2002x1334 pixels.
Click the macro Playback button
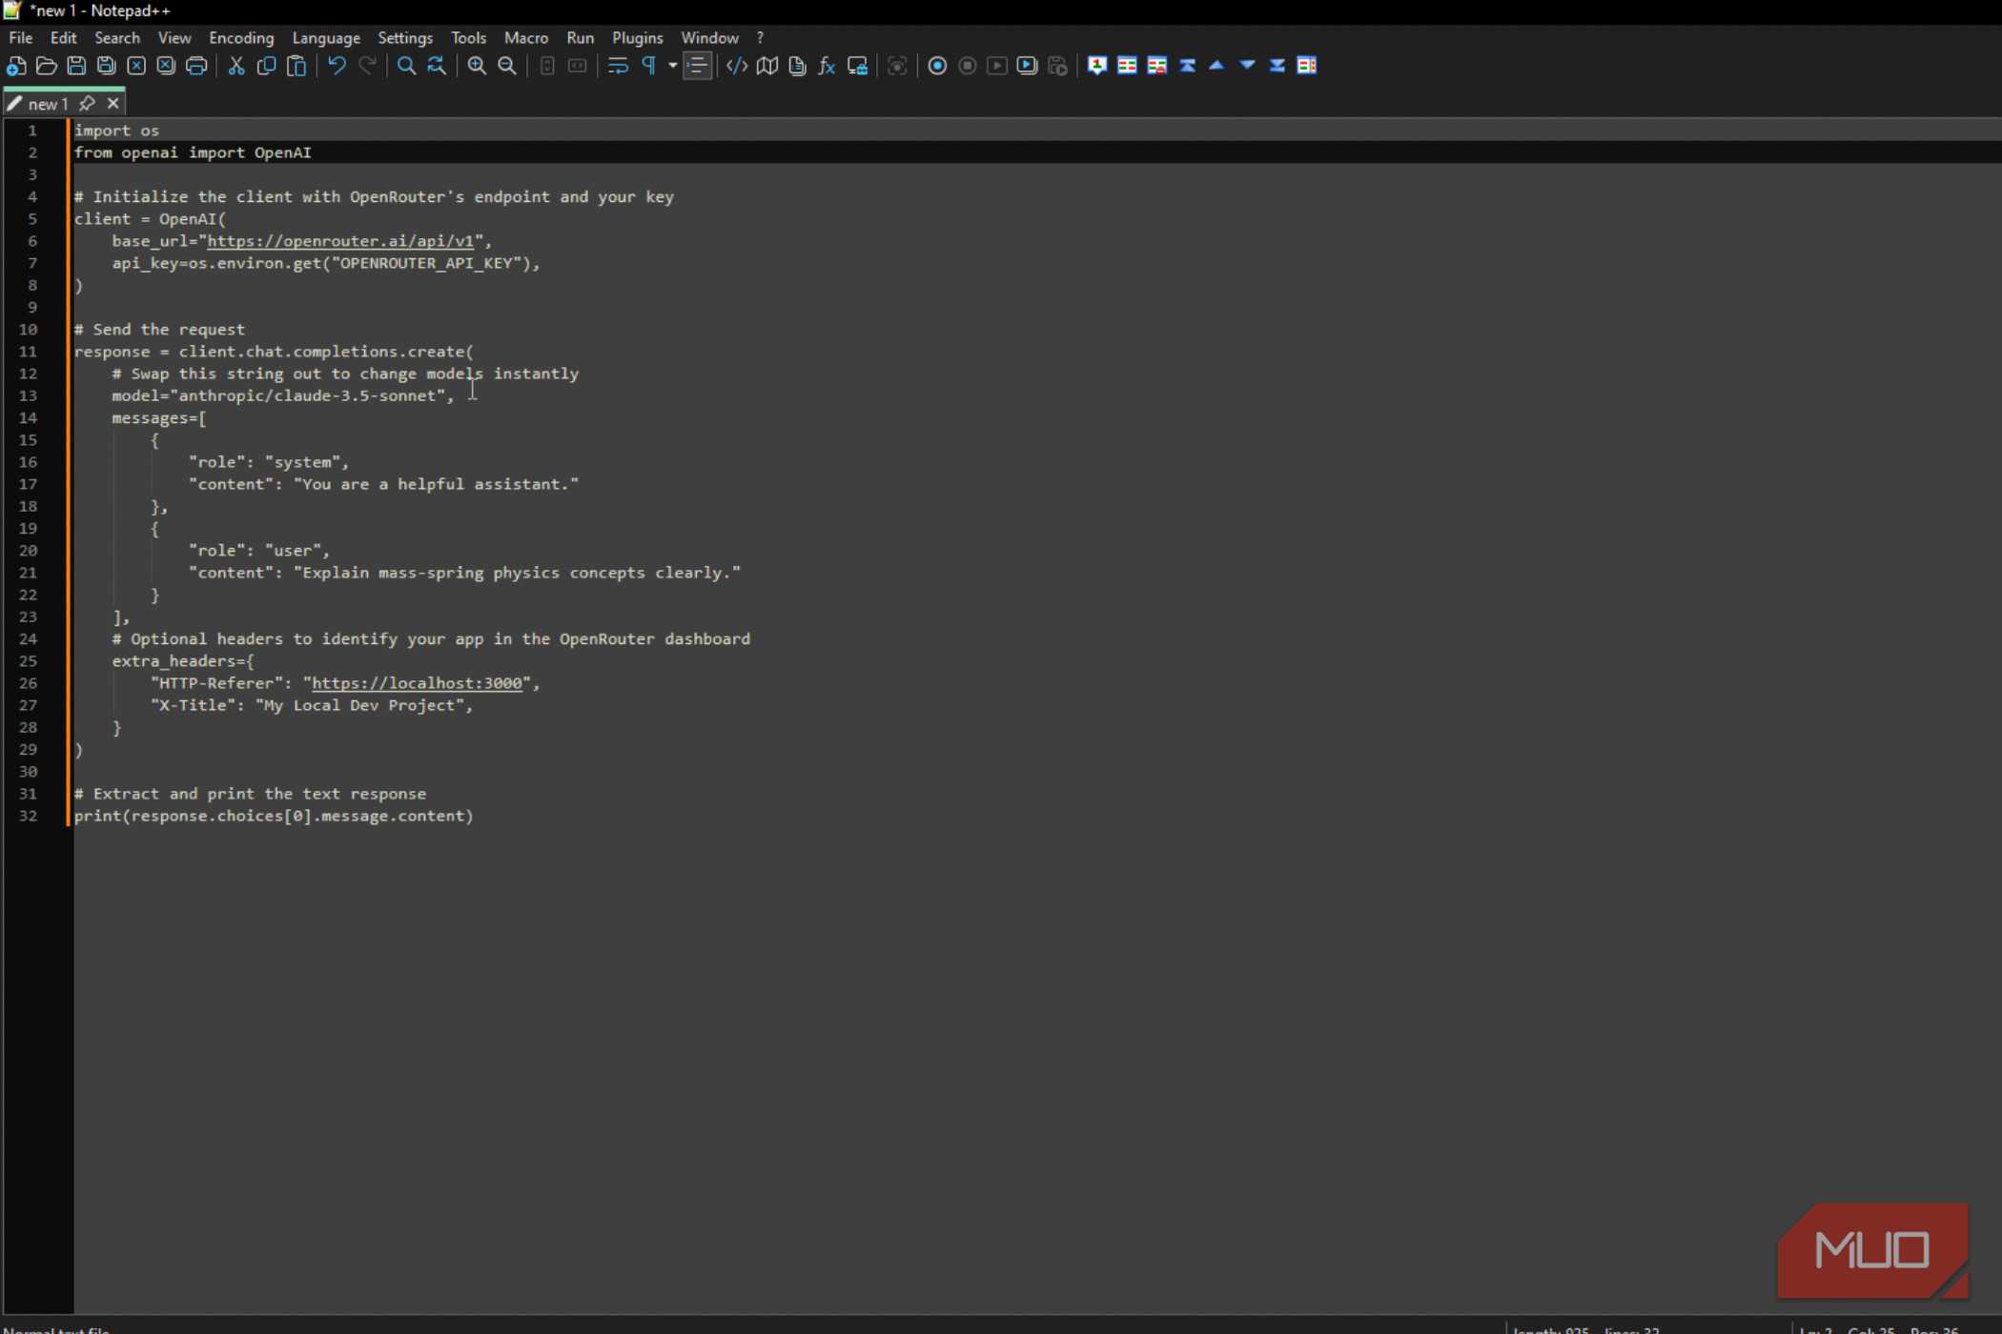point(997,66)
